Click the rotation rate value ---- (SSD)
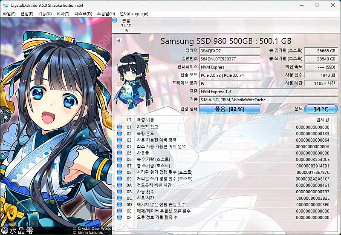Viewport: 341px width, 235px height. (x=321, y=67)
